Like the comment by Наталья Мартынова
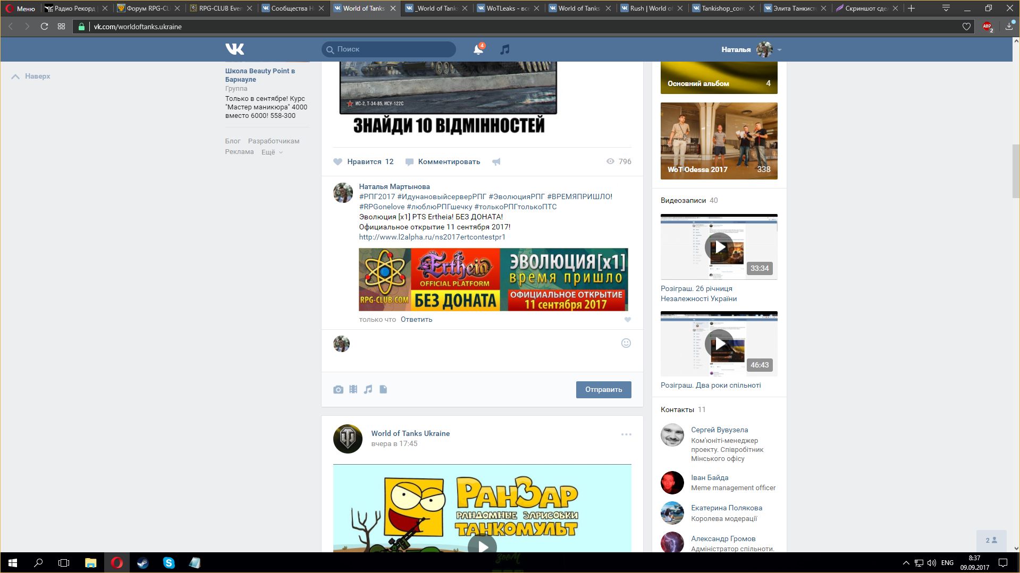The height and width of the screenshot is (573, 1020). pyautogui.click(x=627, y=320)
